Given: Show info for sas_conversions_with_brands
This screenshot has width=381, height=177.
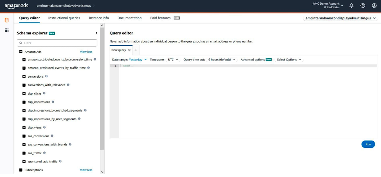Looking at the screenshot, I should 70,145.
